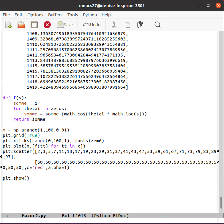Screen dimensions: 224x224
Task: Click the Mazur2.py buffer name in mode line
Action: pyautogui.click(x=34, y=216)
